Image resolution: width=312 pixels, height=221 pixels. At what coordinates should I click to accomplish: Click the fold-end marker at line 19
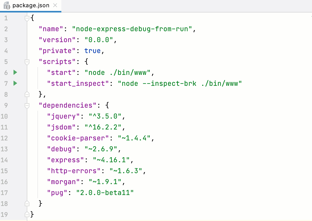pyautogui.click(x=27, y=214)
